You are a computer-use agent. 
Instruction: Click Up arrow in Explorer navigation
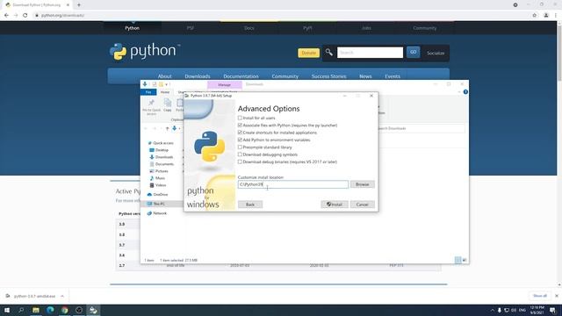point(167,128)
